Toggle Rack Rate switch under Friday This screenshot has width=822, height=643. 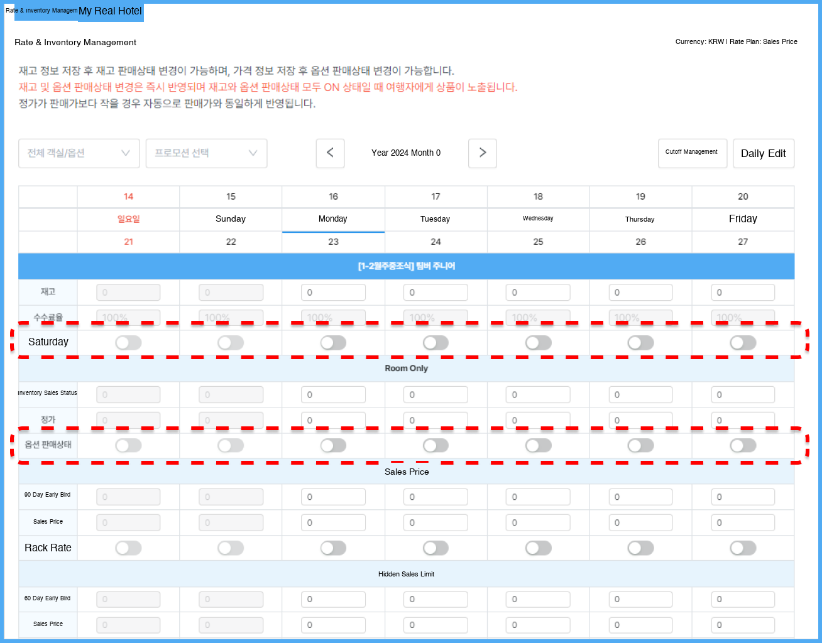pos(743,548)
